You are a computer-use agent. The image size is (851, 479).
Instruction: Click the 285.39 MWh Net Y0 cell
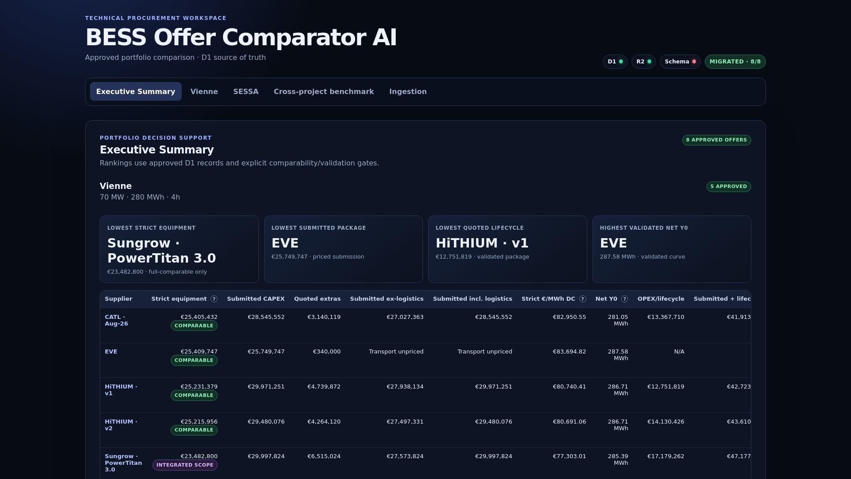[x=618, y=459]
